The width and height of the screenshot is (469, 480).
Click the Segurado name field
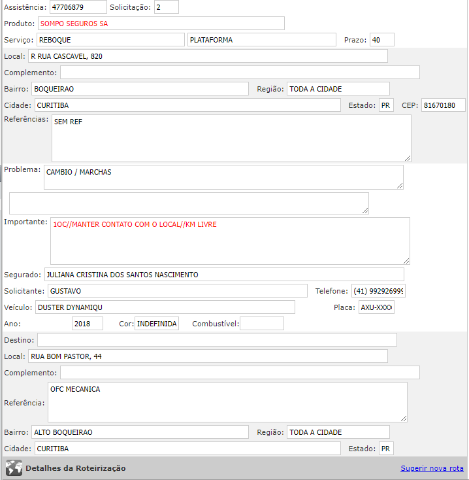coord(223,275)
